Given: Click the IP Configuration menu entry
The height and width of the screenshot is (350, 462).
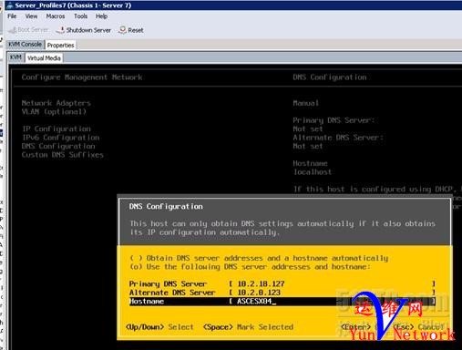Looking at the screenshot, I should point(56,129).
